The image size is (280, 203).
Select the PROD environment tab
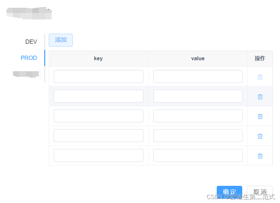point(29,58)
